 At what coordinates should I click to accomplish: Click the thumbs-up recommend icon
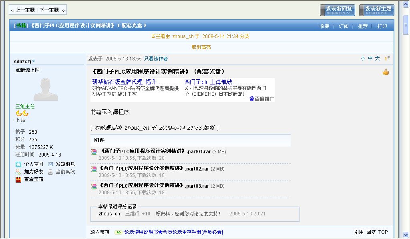pos(386,72)
